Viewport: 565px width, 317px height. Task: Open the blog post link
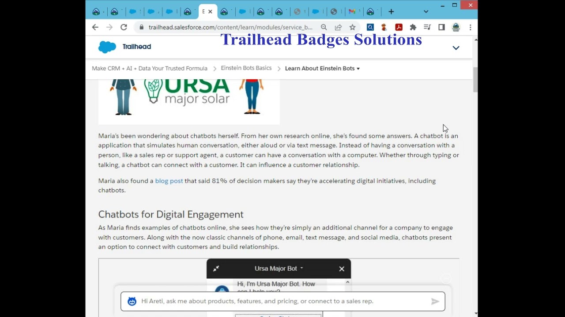tap(169, 181)
